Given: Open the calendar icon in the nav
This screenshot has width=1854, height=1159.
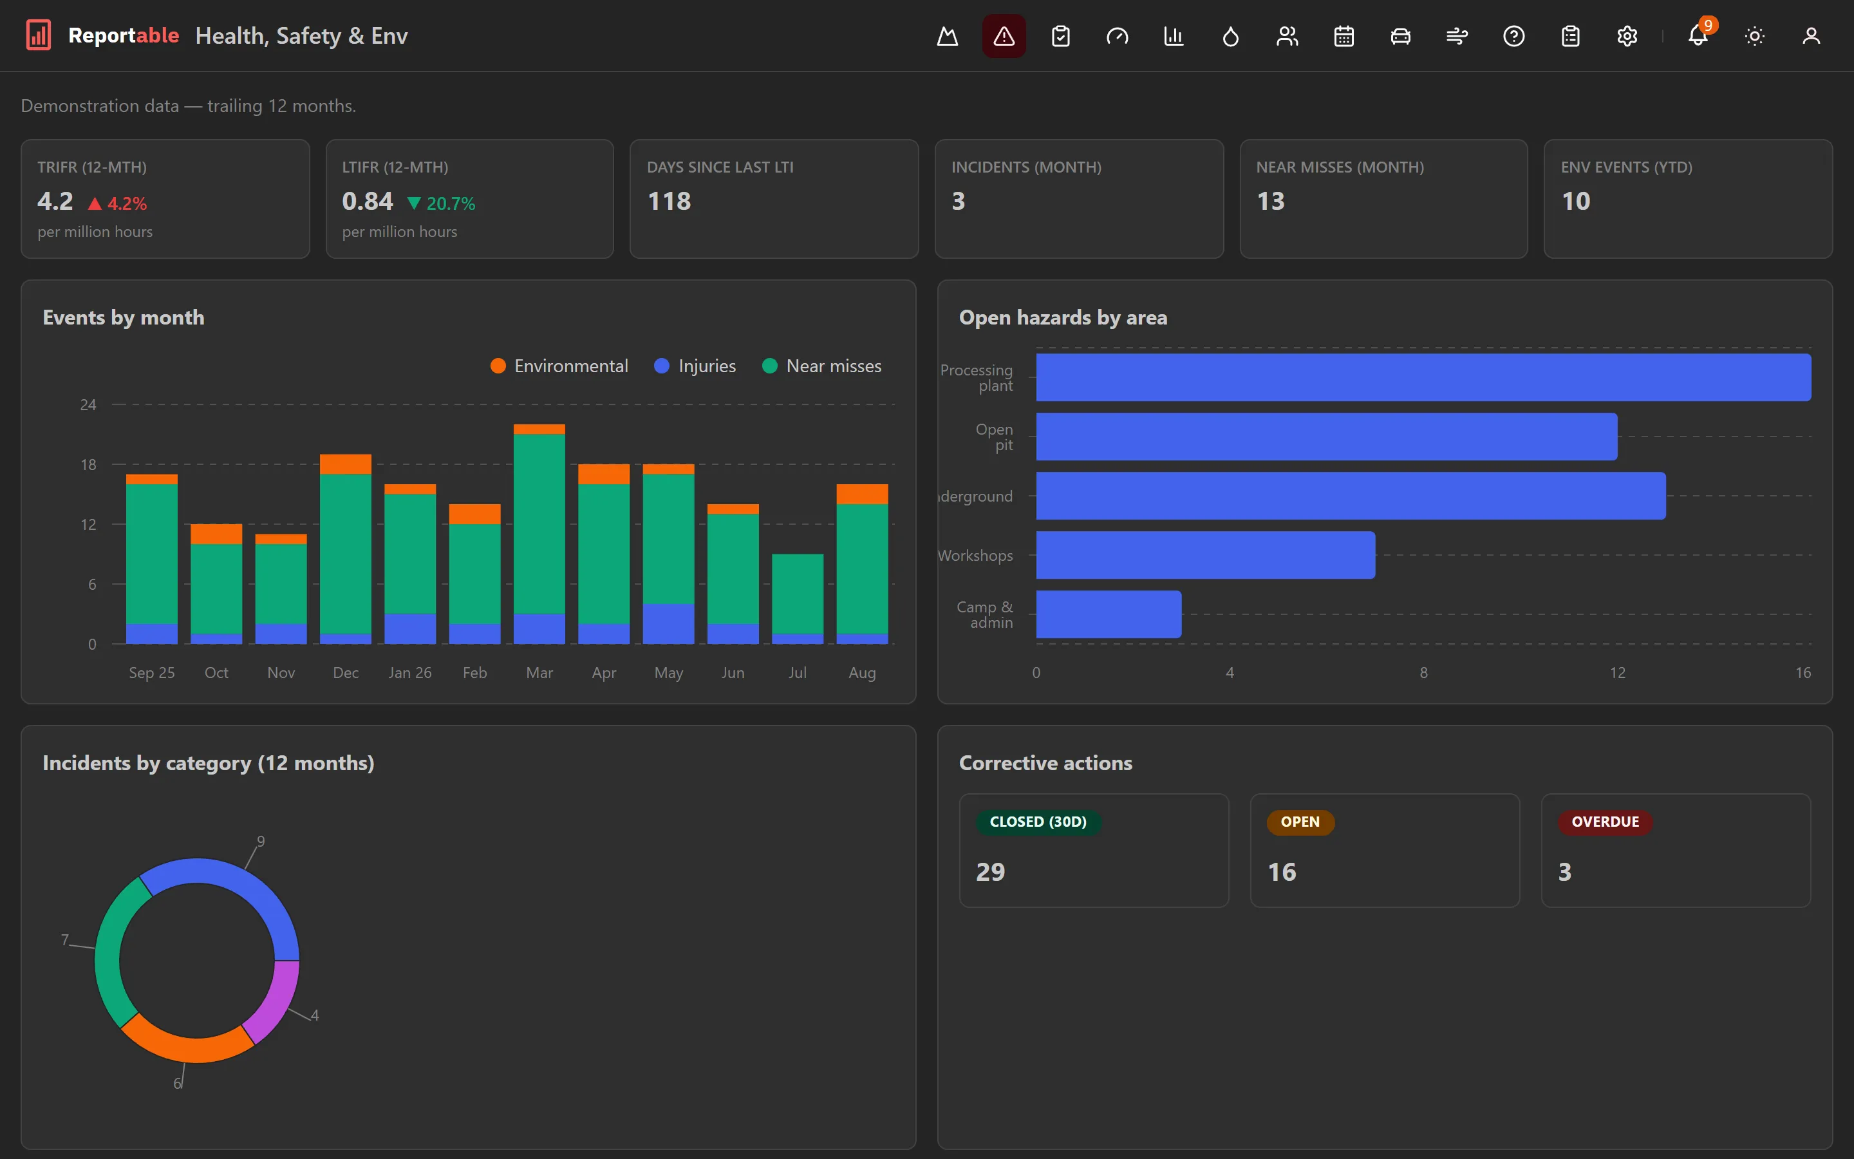Looking at the screenshot, I should (1344, 36).
